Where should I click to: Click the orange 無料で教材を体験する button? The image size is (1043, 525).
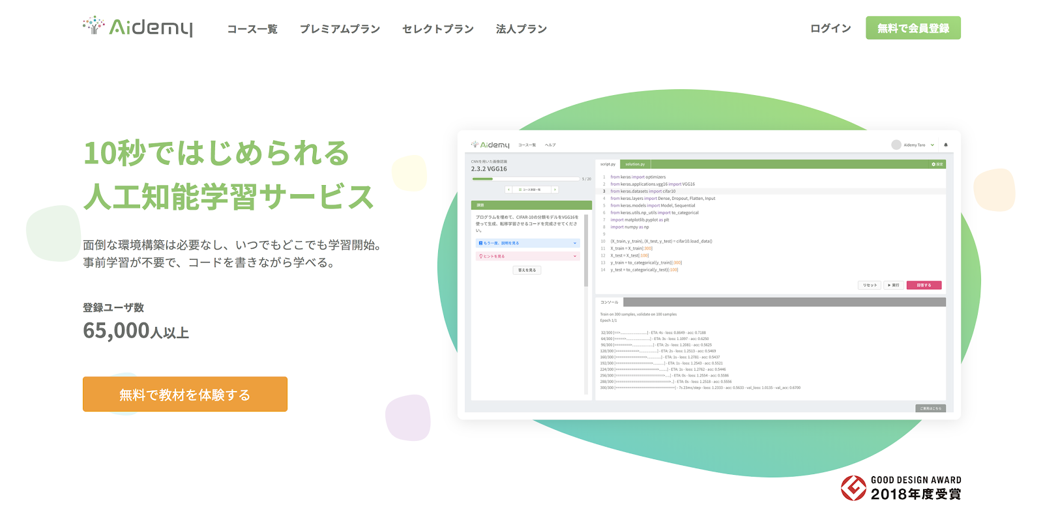pyautogui.click(x=185, y=394)
